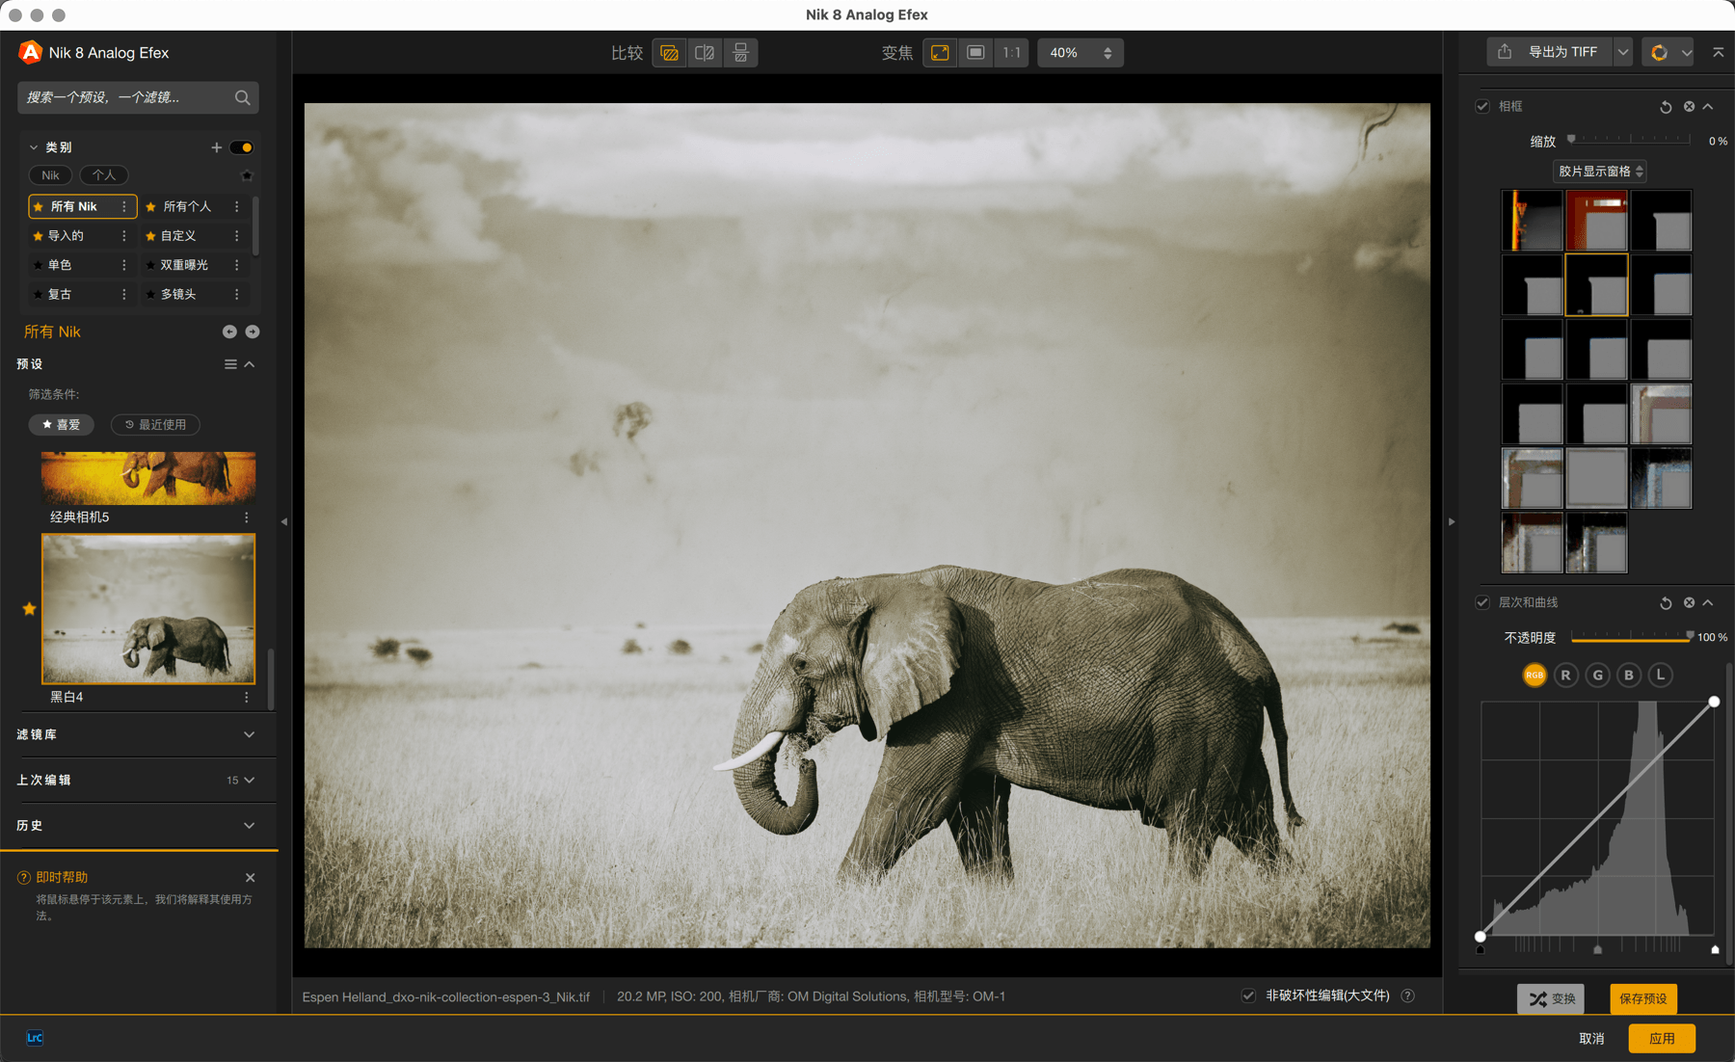This screenshot has height=1062, width=1735.
Task: Click the 变换 shuffle button
Action: coord(1551,998)
